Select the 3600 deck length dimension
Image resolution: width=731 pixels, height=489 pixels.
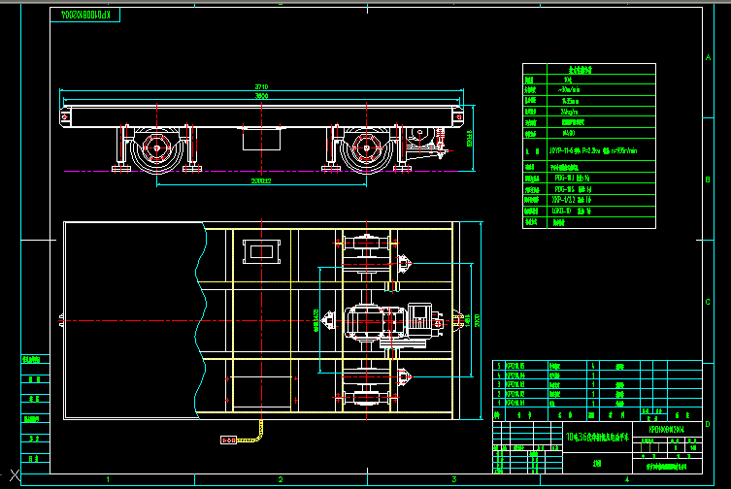point(261,97)
